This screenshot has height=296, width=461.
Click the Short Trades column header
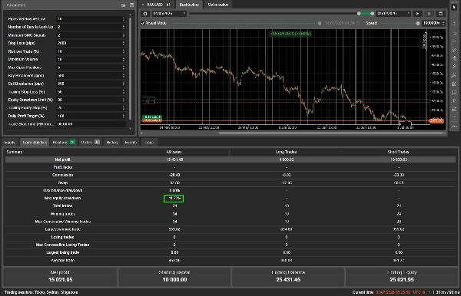(398, 152)
